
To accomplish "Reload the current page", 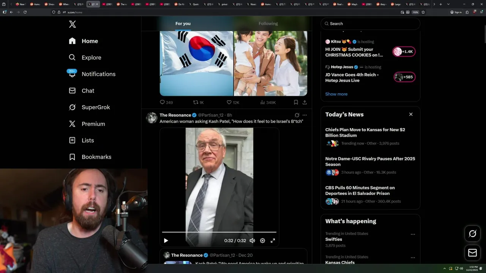I will click(25, 12).
